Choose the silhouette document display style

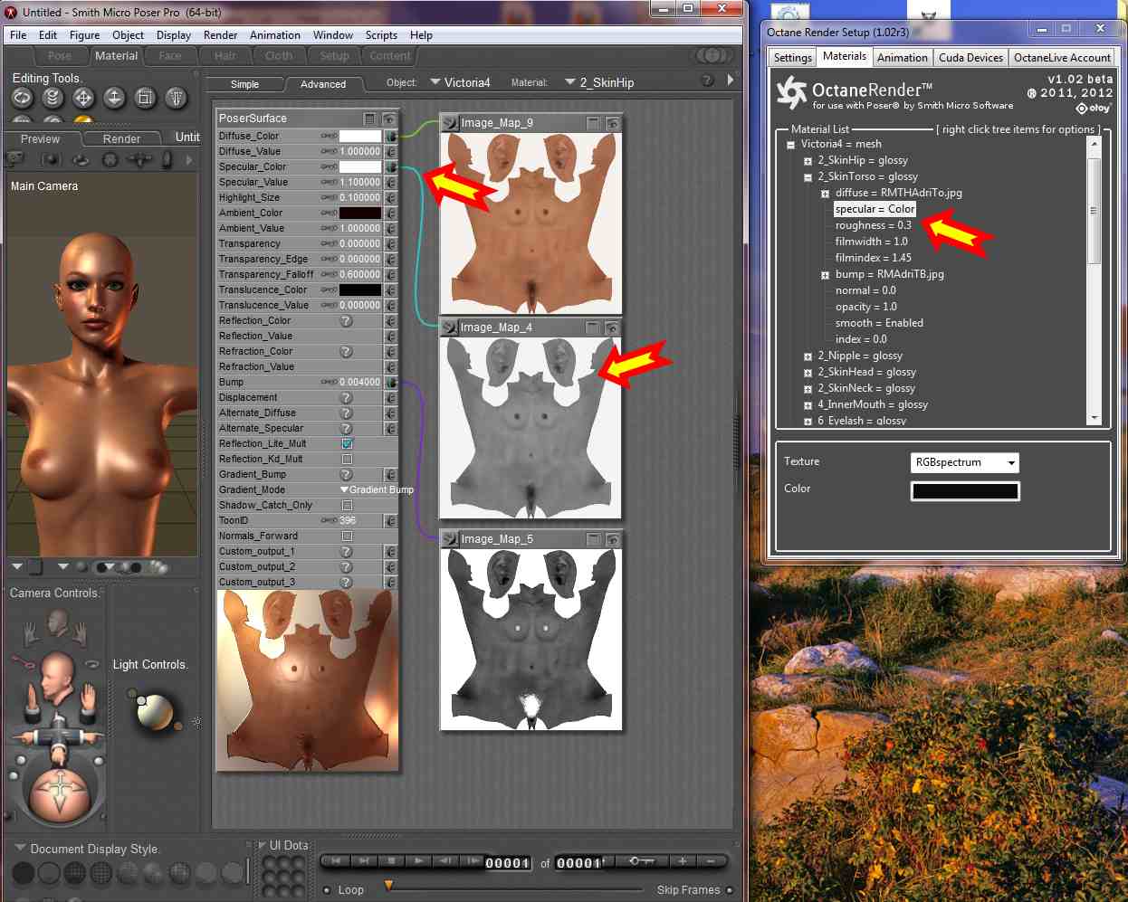24,873
